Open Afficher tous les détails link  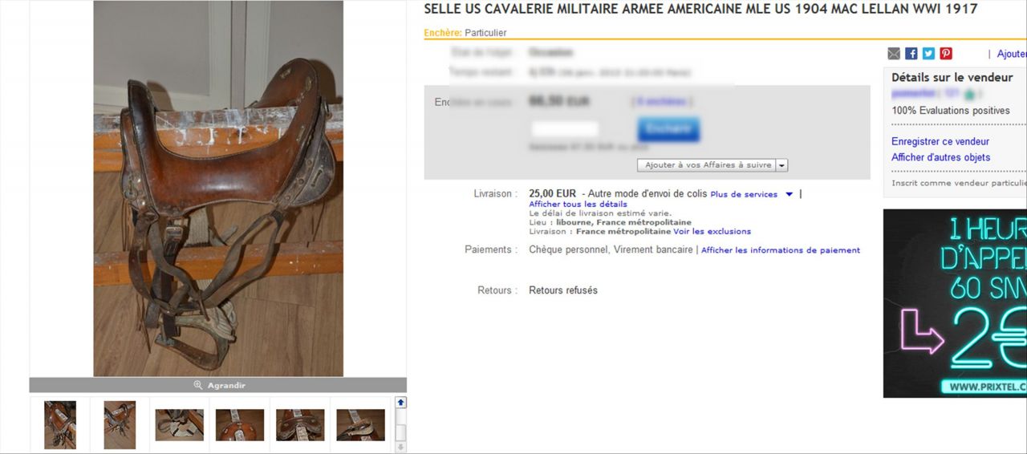tap(578, 205)
